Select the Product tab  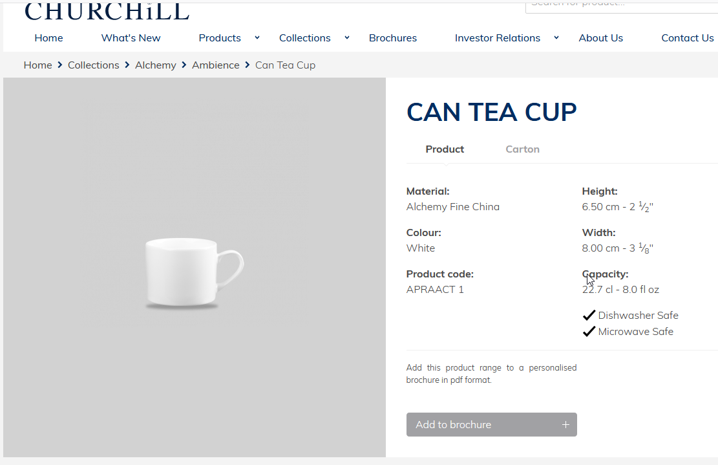pyautogui.click(x=445, y=149)
